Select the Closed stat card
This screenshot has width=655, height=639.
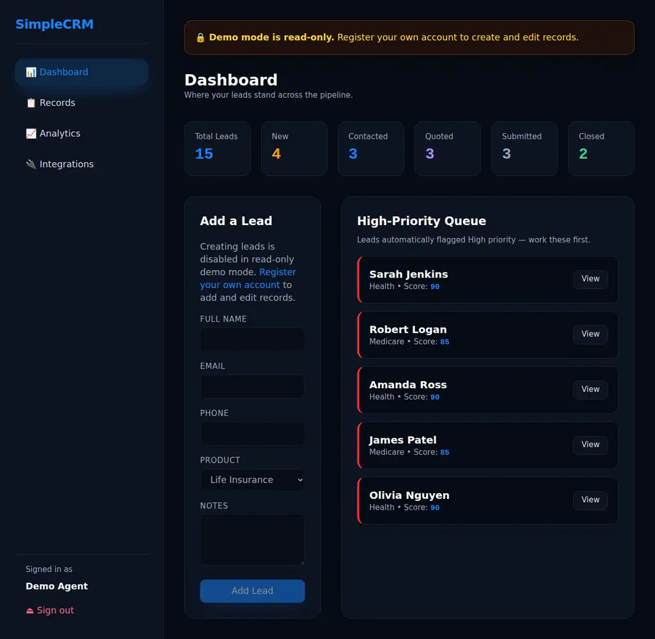(x=601, y=148)
